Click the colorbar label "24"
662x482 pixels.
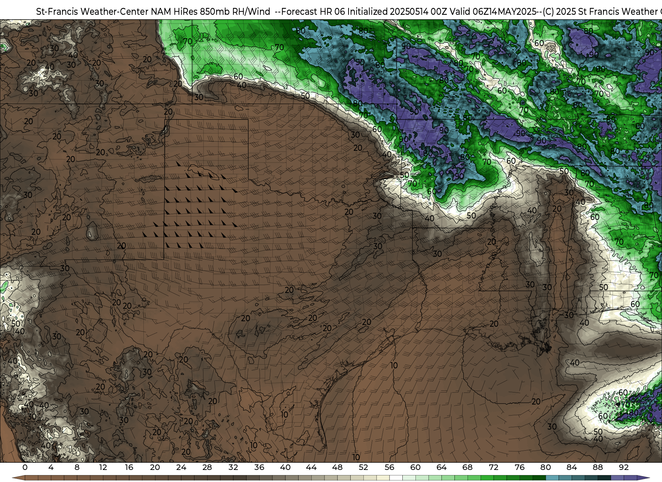click(181, 467)
